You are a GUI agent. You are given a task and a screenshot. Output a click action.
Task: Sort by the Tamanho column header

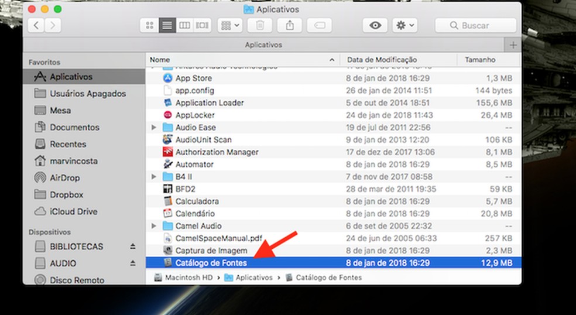click(x=489, y=60)
